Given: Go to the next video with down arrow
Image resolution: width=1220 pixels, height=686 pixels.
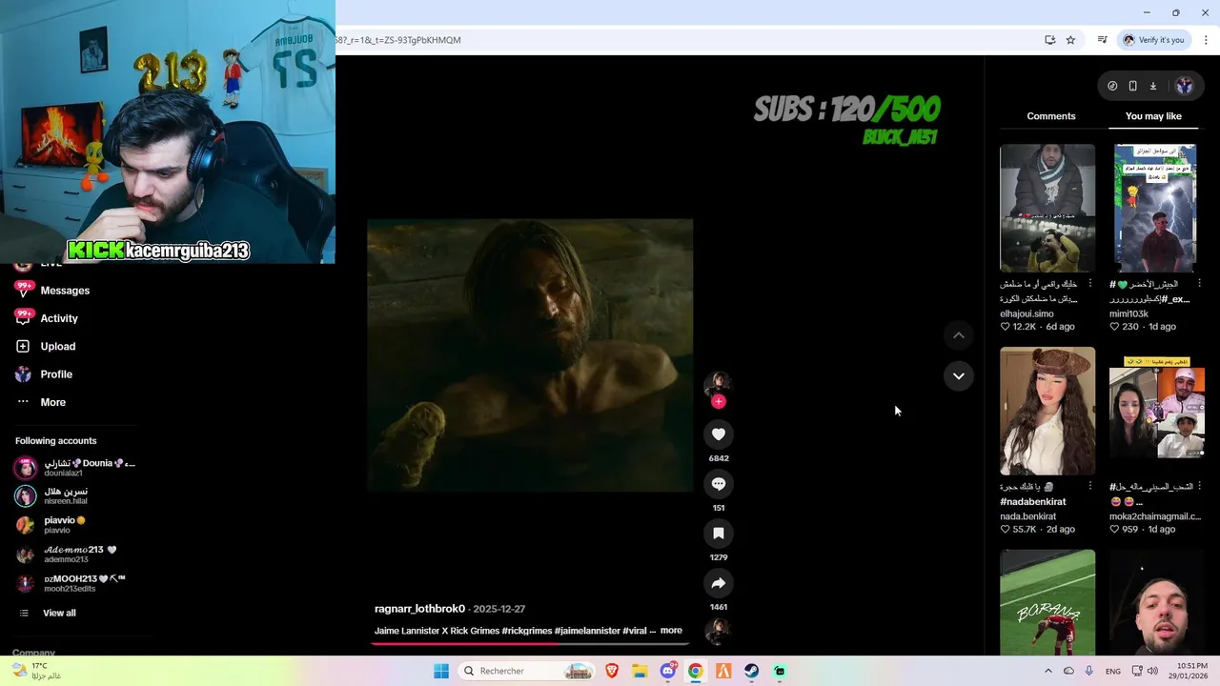Looking at the screenshot, I should pyautogui.click(x=959, y=375).
